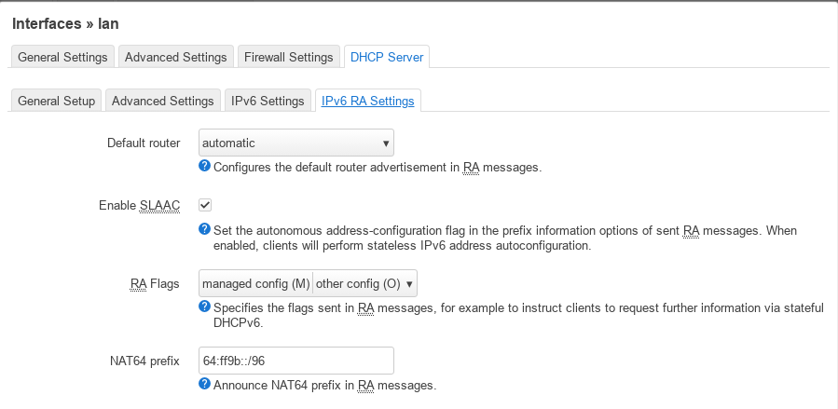Switch to IPv6 Settings sub-tab
This screenshot has height=409, width=838.
[268, 101]
